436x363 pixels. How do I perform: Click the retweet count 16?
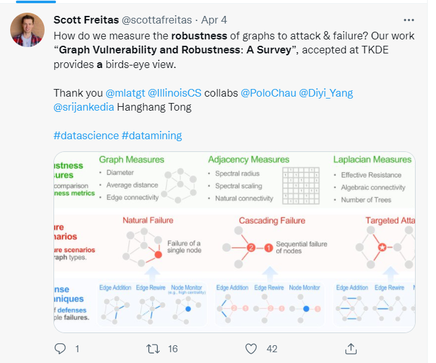point(172,348)
